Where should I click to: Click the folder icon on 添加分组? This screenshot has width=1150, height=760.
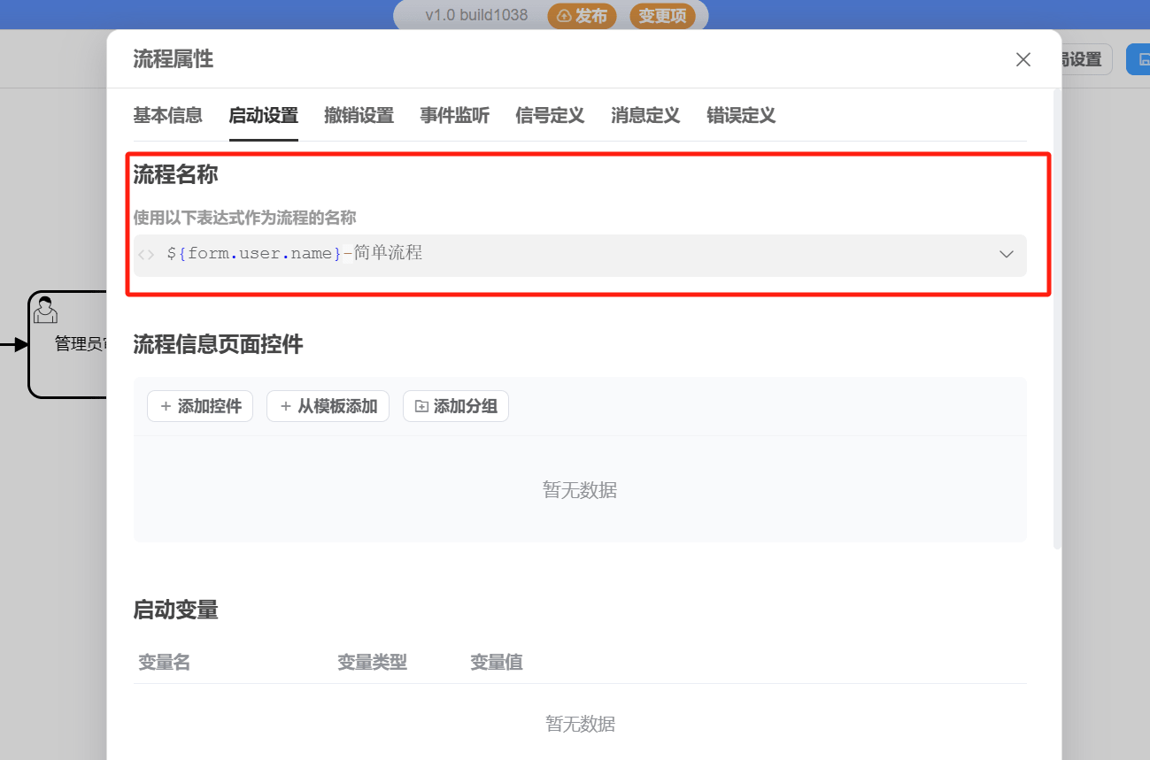pos(421,406)
